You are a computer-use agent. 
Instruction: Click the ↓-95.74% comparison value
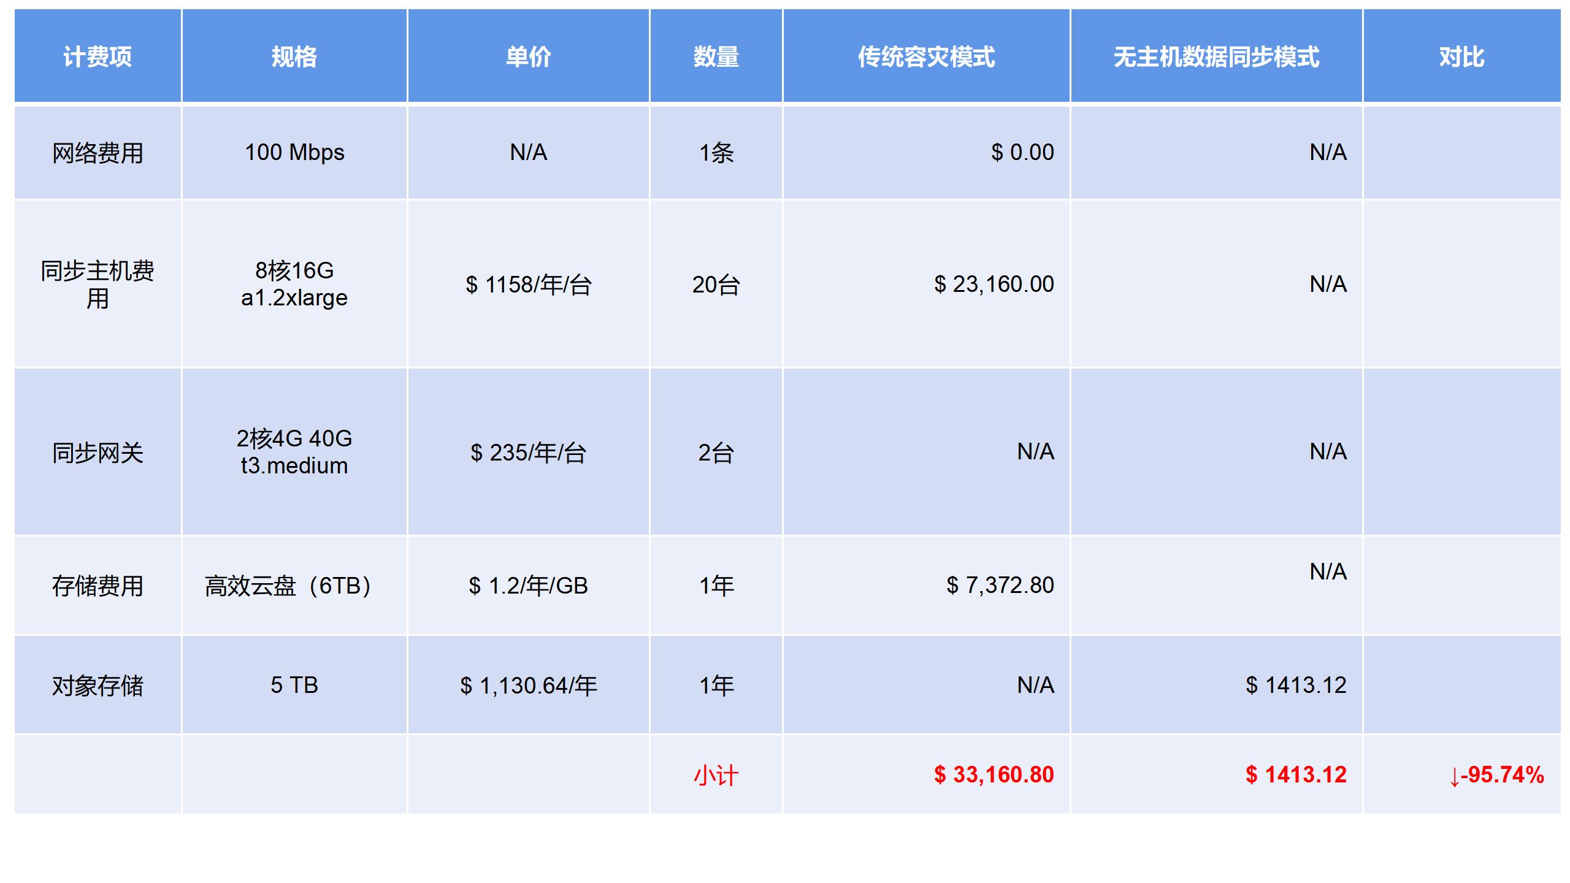(1496, 775)
